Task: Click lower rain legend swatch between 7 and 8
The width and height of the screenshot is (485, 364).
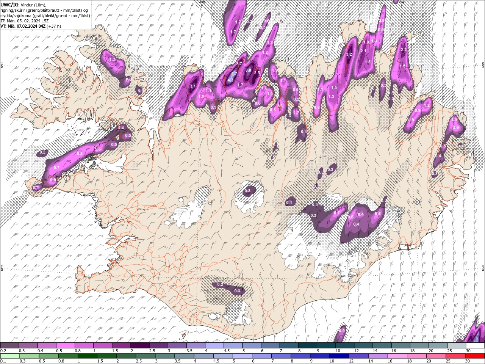Action: tap(282, 356)
